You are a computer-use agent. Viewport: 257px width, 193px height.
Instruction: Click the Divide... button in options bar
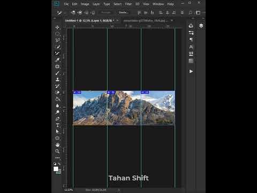coord(124,12)
